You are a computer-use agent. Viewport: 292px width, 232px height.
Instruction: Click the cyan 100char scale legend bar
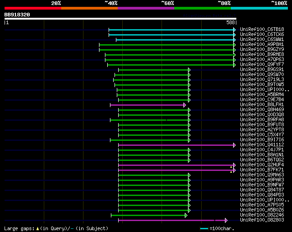204,228
